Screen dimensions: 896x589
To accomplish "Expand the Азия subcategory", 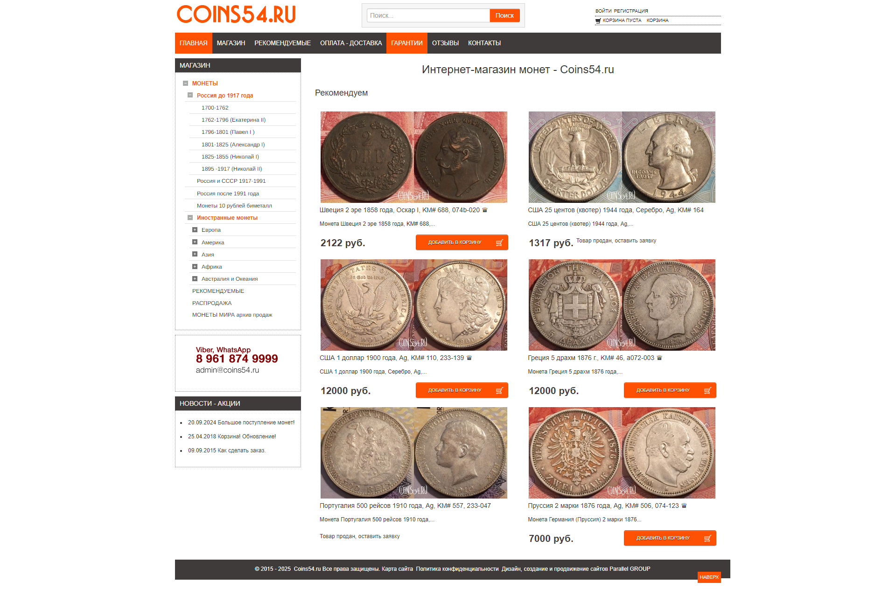I will coord(195,254).
